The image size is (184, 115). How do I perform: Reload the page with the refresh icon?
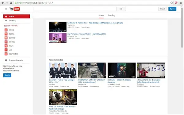coord(11,3)
